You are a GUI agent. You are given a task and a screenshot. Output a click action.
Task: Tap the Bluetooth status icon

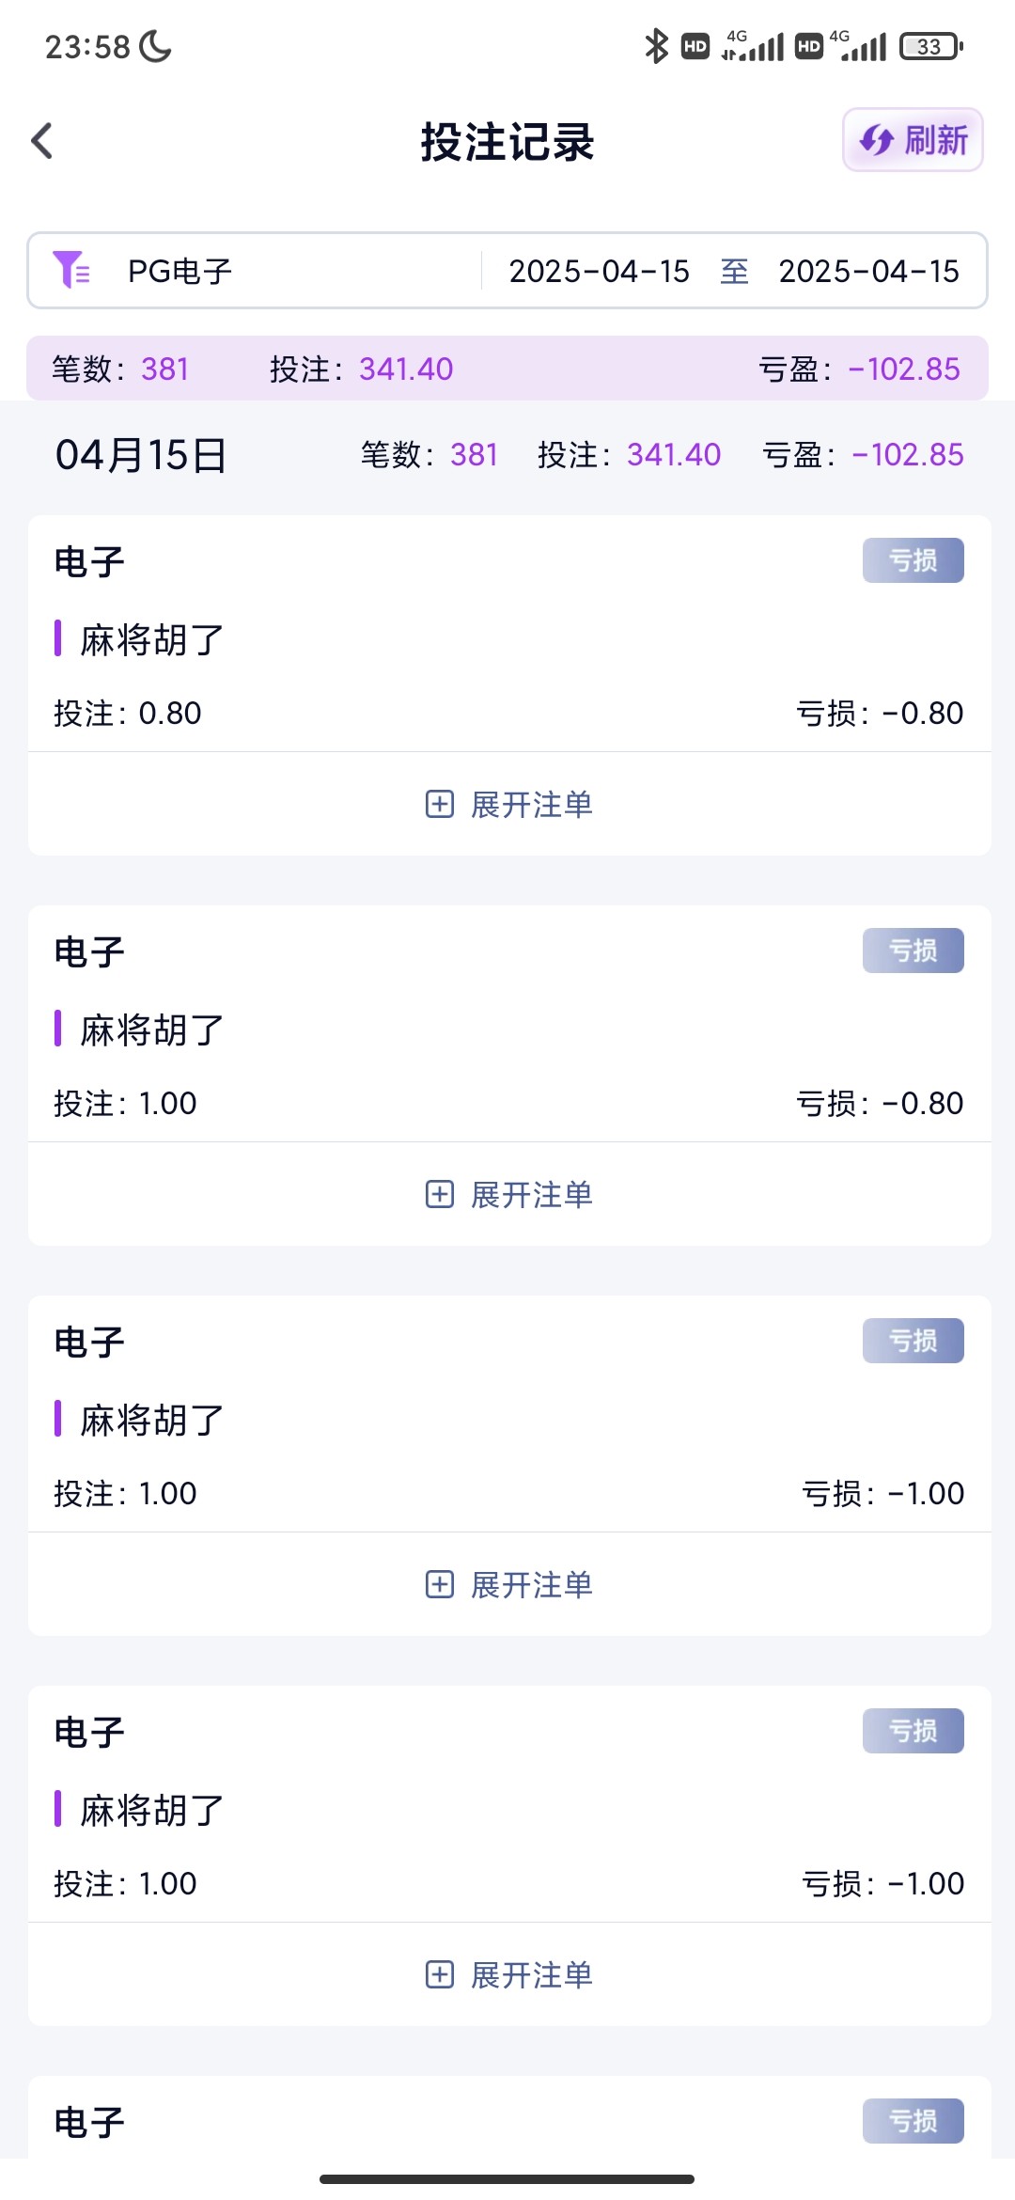[655, 46]
